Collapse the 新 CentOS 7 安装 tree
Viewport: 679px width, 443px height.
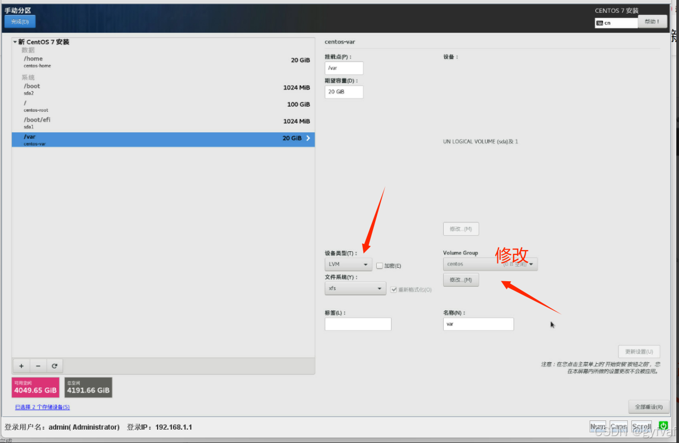tap(15, 42)
